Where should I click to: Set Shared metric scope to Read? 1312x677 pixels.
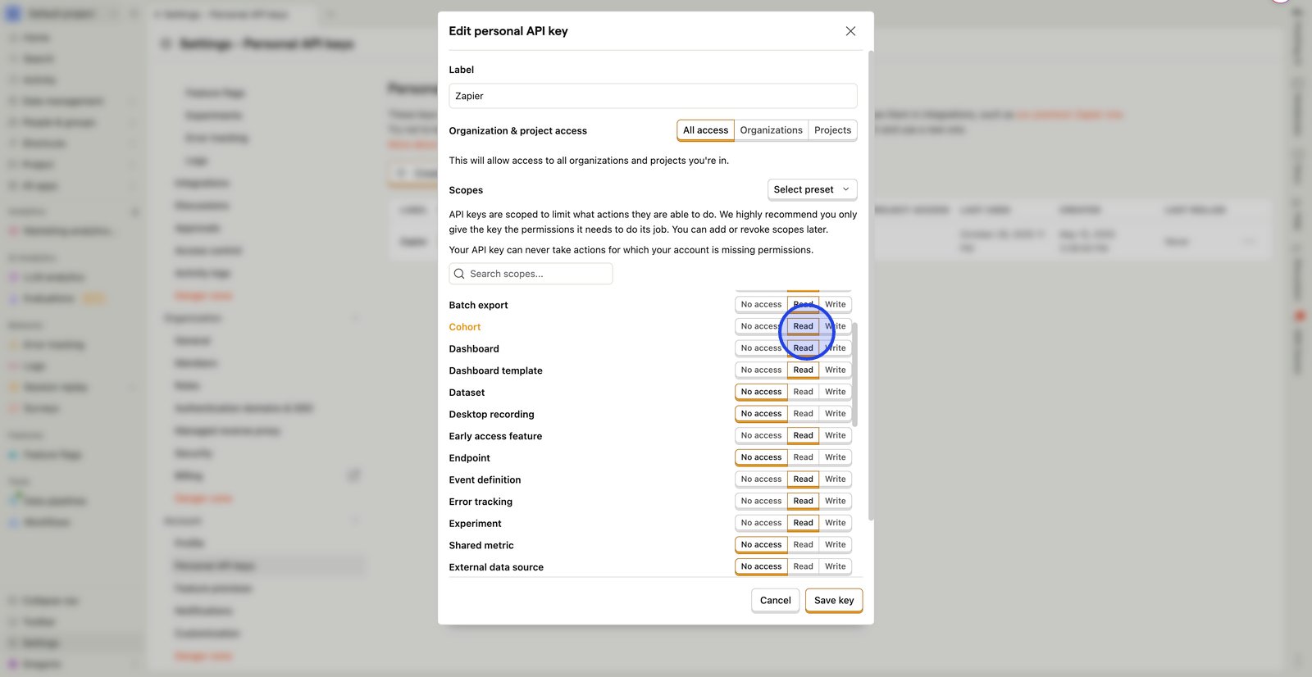(x=803, y=545)
